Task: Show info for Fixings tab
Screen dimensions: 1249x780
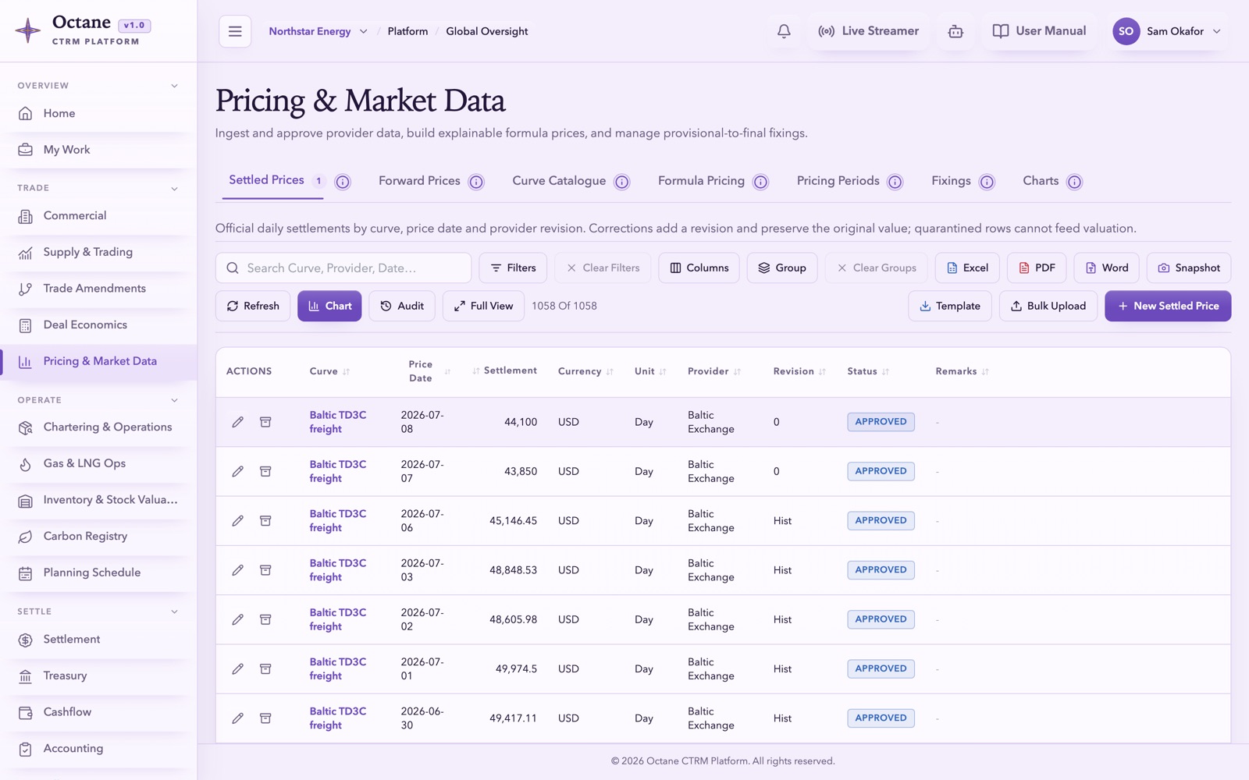Action: click(x=987, y=182)
